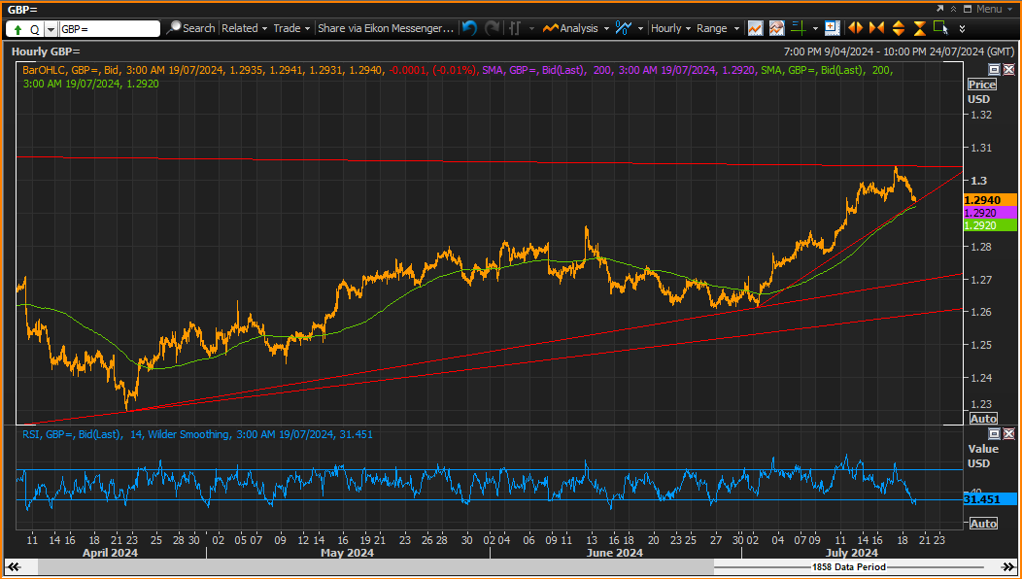The width and height of the screenshot is (1022, 579).
Task: Click the green crosshair cursor icon
Action: pos(799,28)
